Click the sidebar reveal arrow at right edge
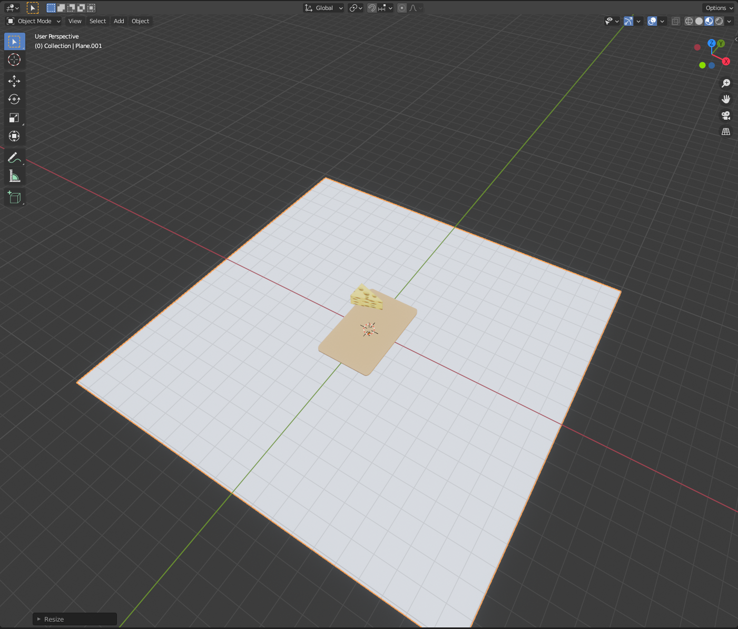 736,39
